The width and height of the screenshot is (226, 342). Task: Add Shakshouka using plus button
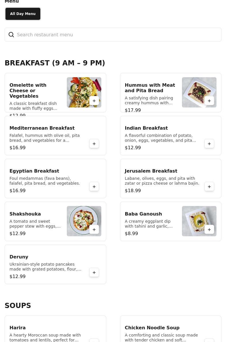(94, 229)
